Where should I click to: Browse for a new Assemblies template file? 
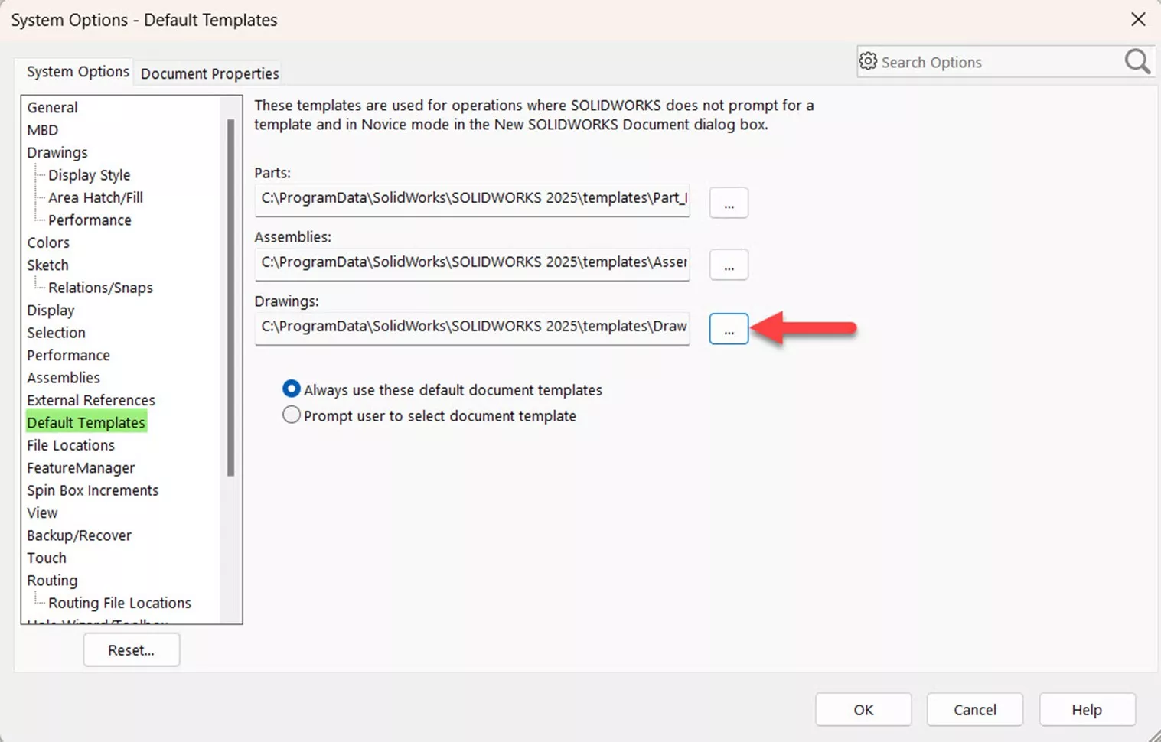click(x=728, y=265)
